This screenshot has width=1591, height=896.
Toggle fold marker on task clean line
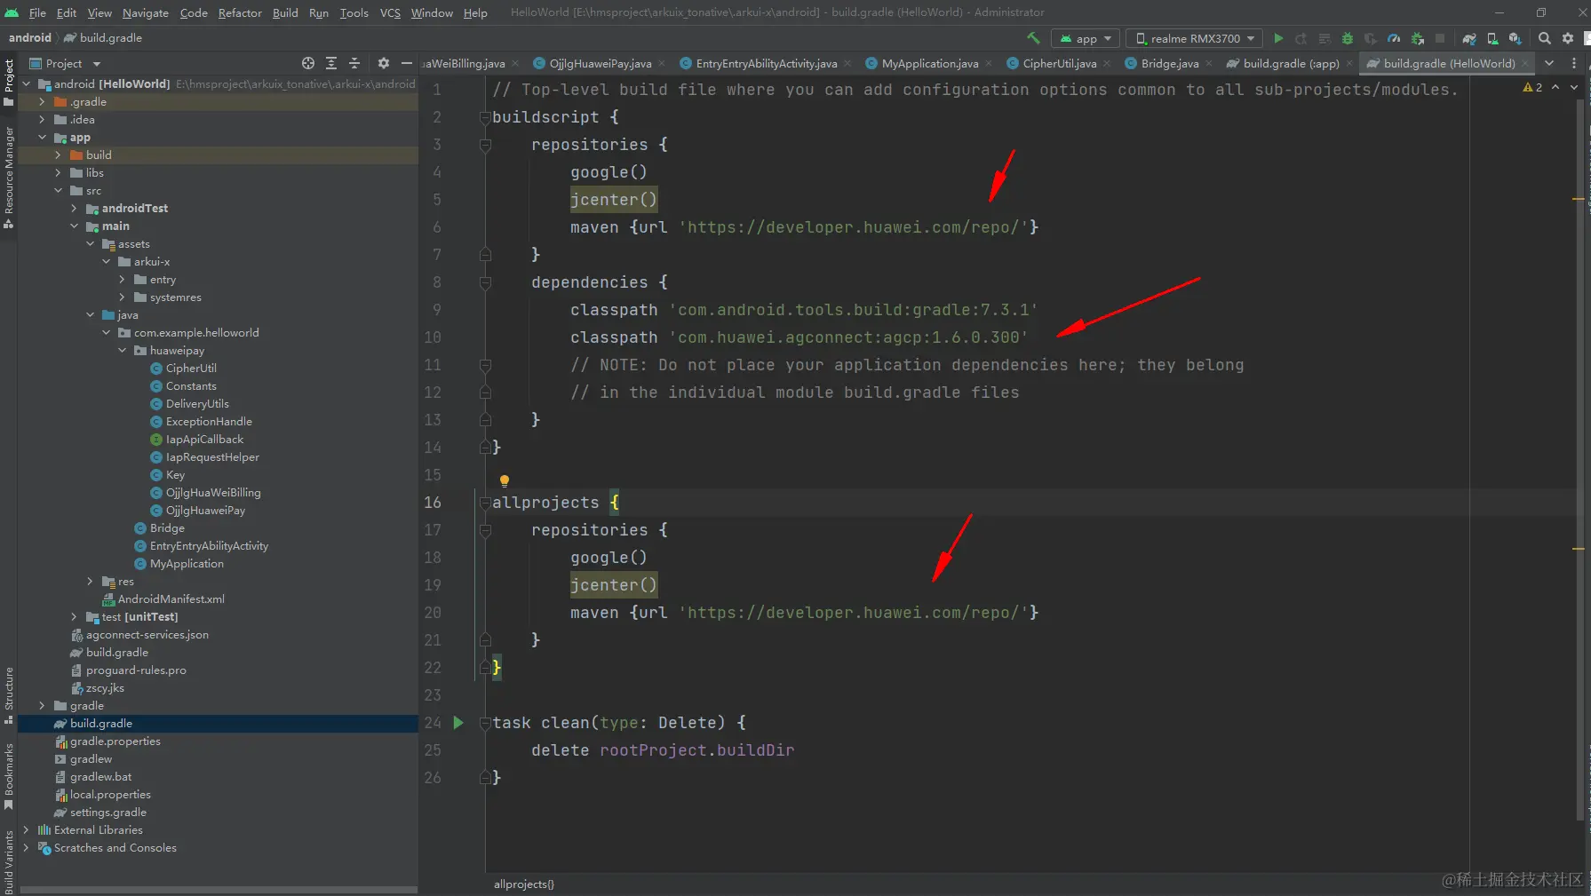pos(485,723)
